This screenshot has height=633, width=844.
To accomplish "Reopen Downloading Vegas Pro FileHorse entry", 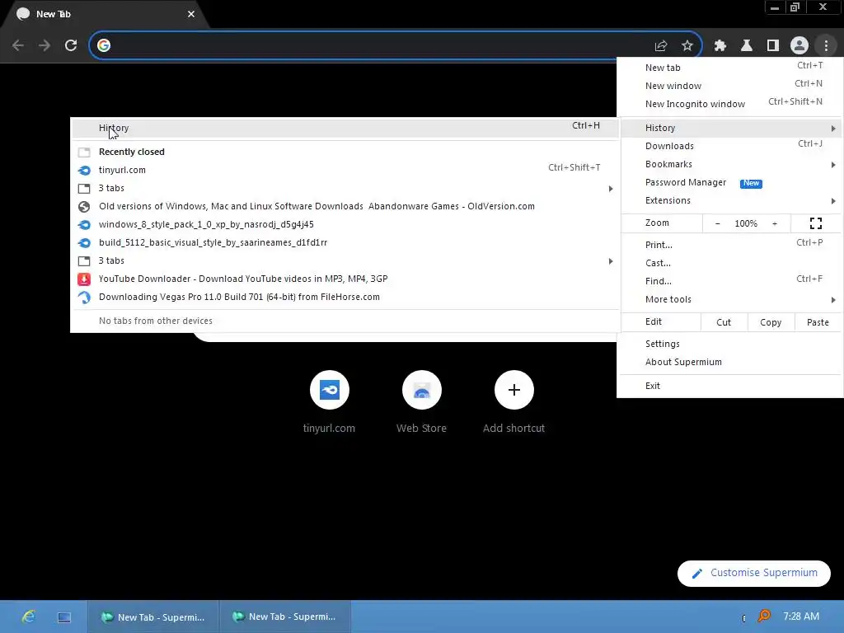I will [x=345, y=297].
